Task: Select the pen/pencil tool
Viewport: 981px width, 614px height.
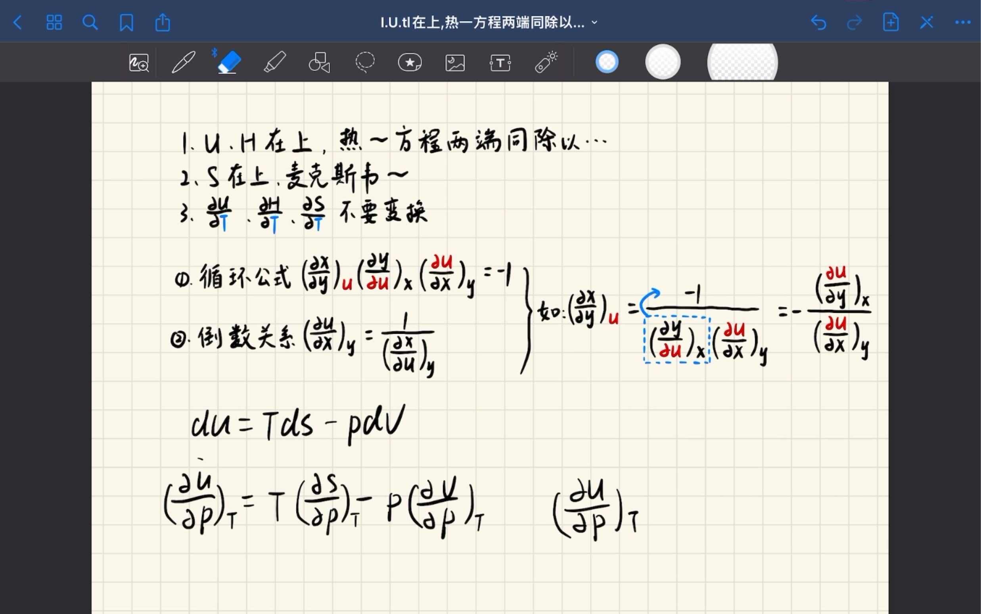Action: click(184, 62)
